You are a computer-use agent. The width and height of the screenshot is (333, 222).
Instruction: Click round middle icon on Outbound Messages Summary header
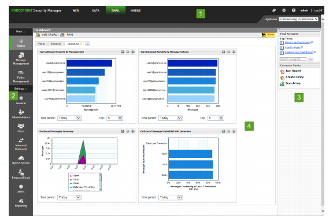point(128,131)
